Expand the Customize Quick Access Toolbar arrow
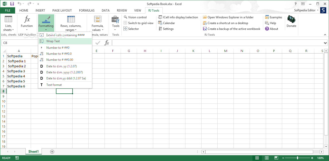The image size is (329, 161). pyautogui.click(x=38, y=4)
